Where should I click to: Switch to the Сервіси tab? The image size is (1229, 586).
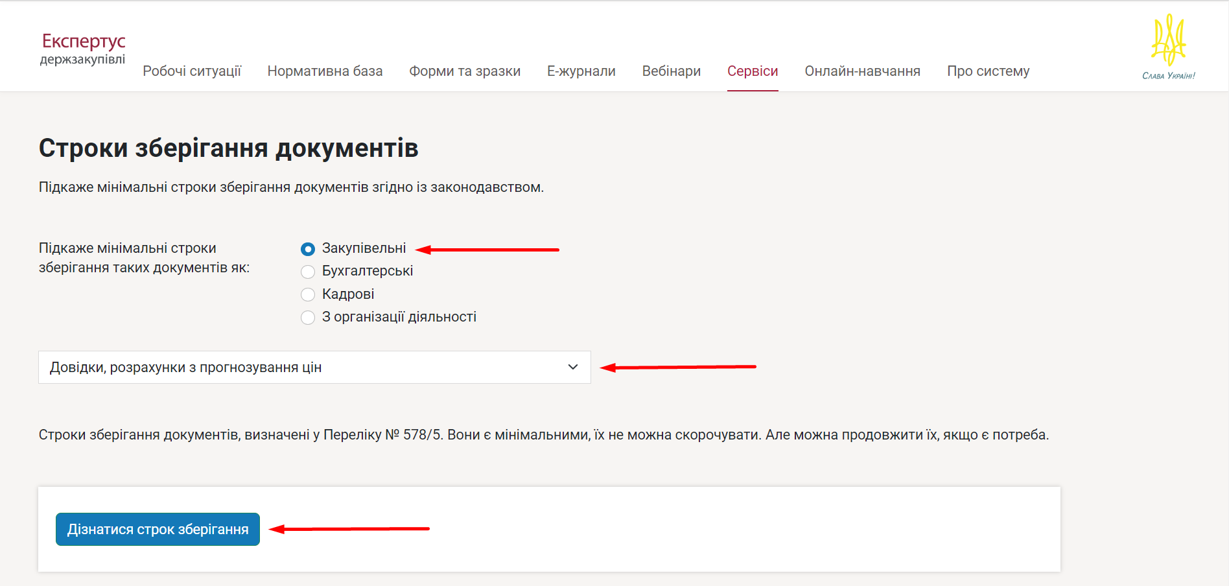pos(753,71)
